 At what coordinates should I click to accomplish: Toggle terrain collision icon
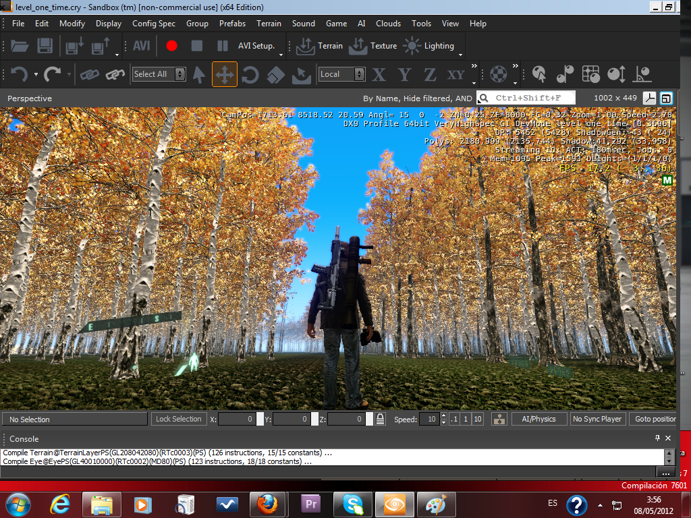click(499, 419)
